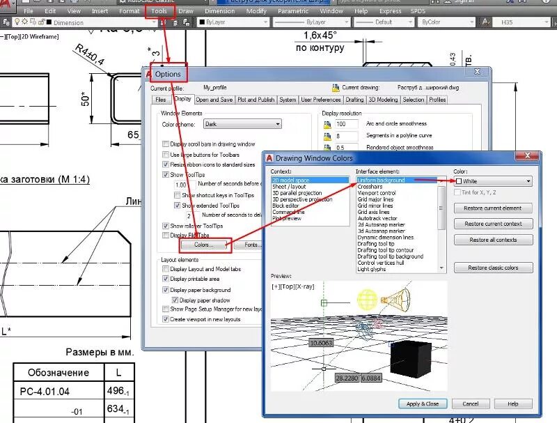Uncheck Create viewport in new layouts
The image size is (557, 423).
coord(165,319)
